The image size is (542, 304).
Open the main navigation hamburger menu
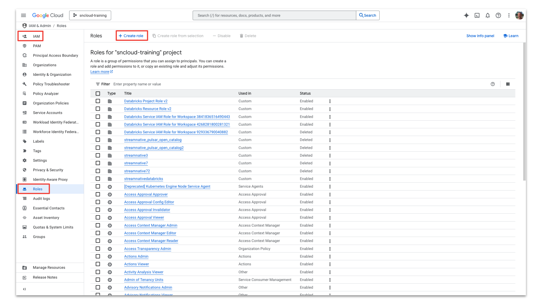(x=23, y=15)
